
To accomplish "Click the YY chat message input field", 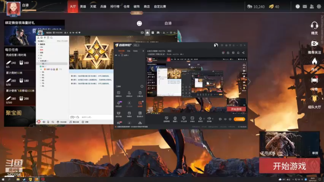I will pos(96,117).
